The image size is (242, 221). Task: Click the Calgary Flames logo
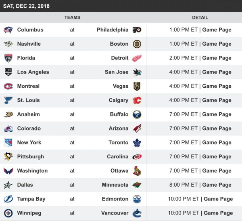pyautogui.click(x=137, y=100)
